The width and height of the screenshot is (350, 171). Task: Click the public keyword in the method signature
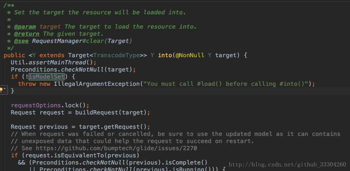[x=15, y=55]
